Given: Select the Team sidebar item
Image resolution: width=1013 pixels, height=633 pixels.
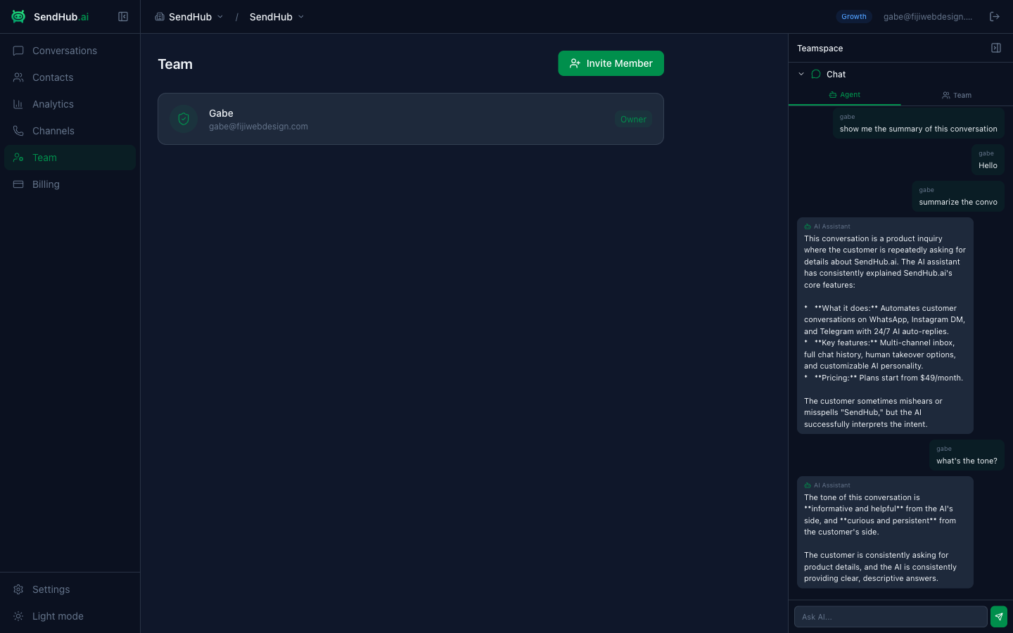Looking at the screenshot, I should tap(70, 158).
